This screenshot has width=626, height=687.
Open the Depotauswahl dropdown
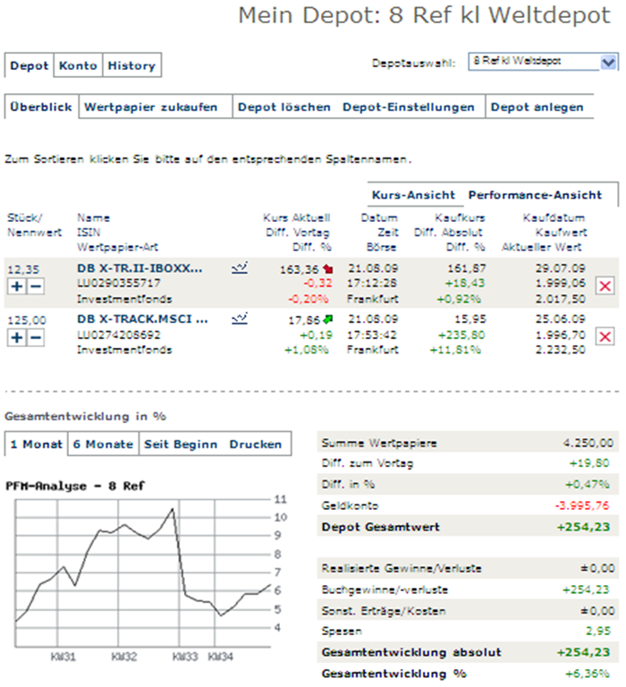click(x=542, y=62)
